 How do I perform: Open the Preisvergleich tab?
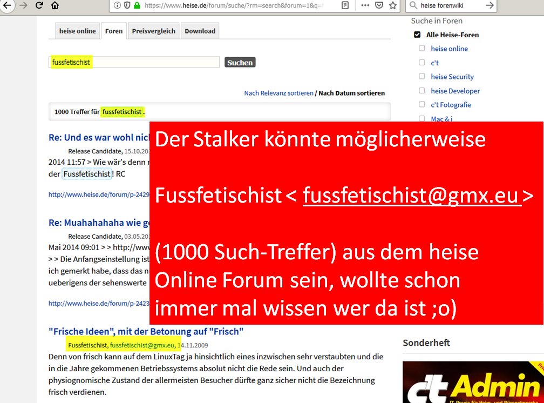153,31
